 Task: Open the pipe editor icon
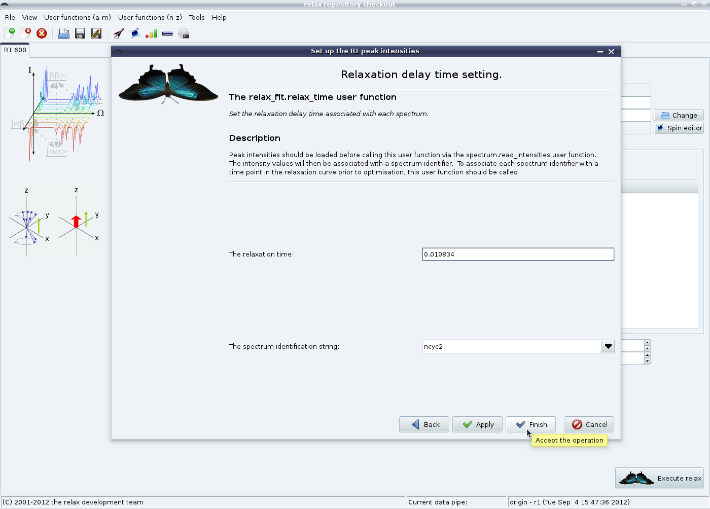pos(167,33)
